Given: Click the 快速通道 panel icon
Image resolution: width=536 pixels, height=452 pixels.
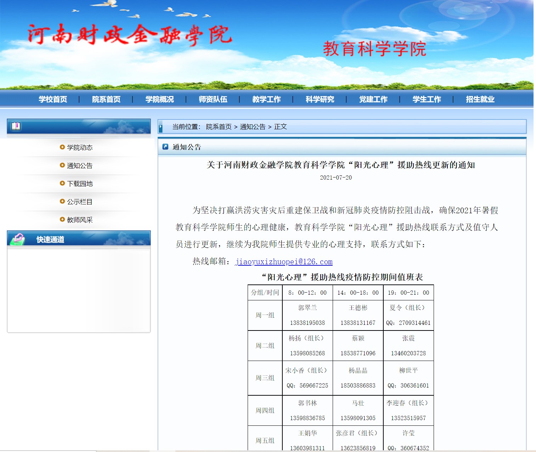Looking at the screenshot, I should pyautogui.click(x=18, y=239).
